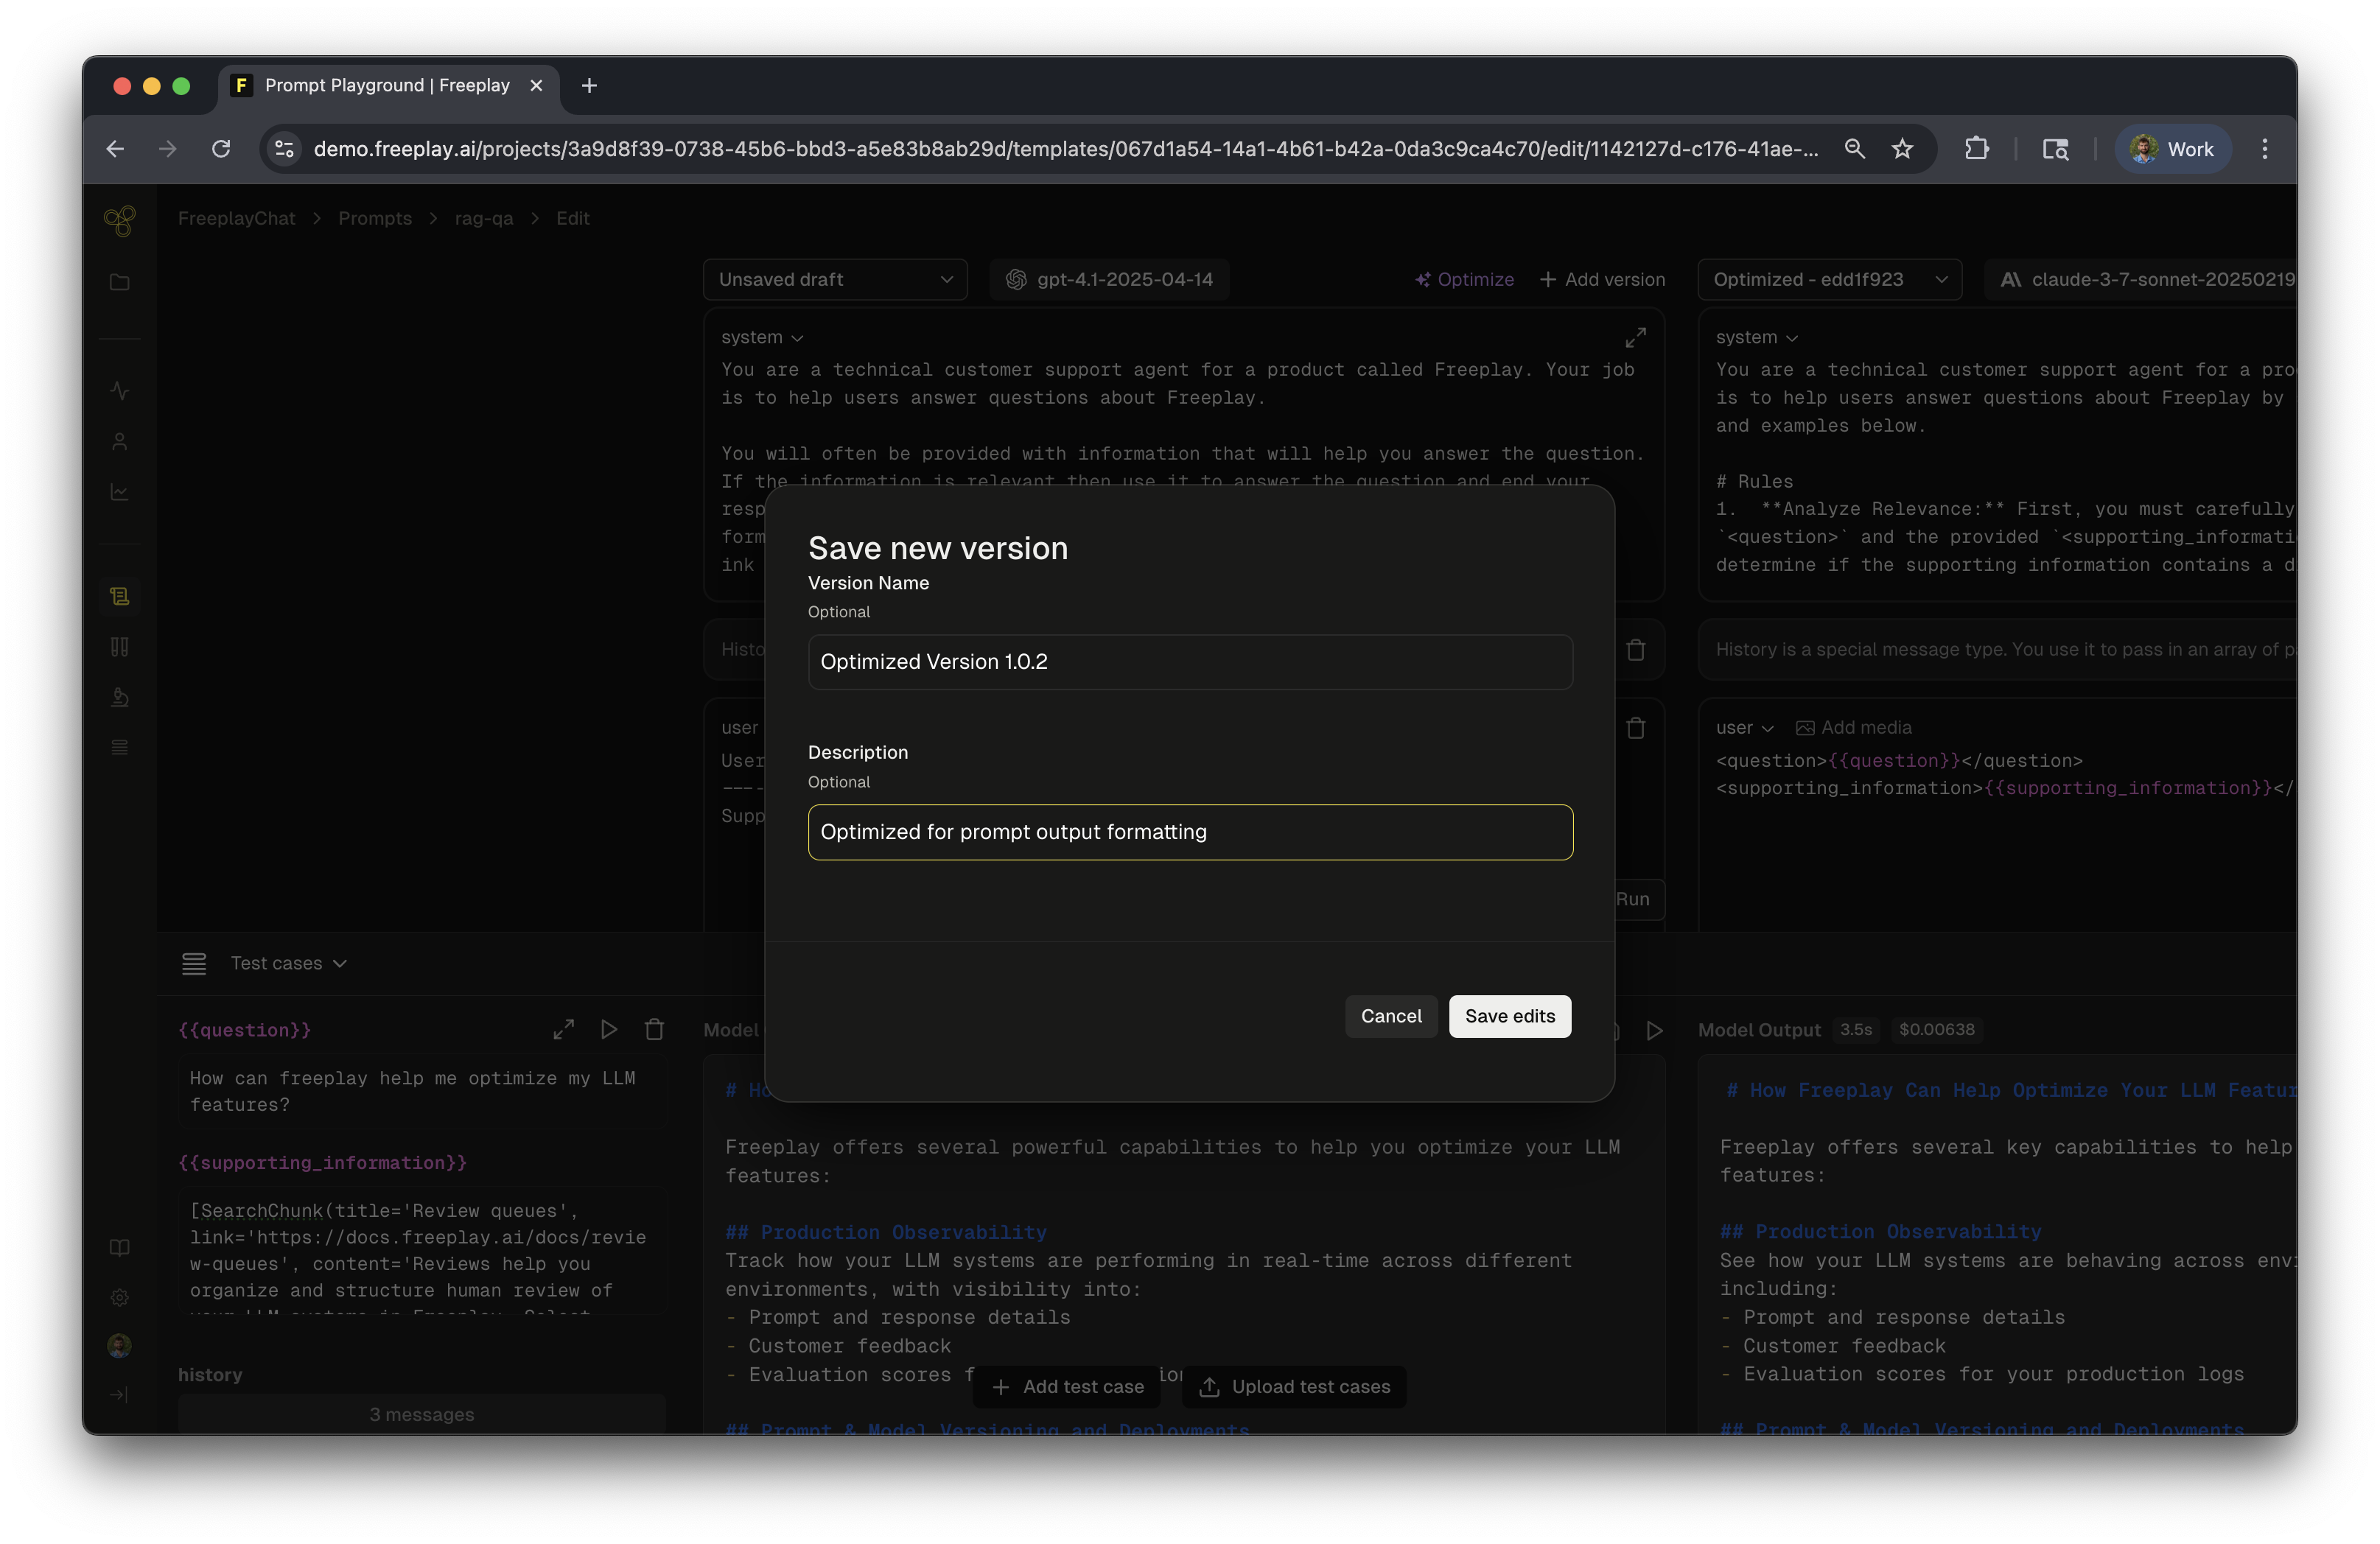Navigate to rag-qa breadcrumb
This screenshot has width=2380, height=1544.
pyautogui.click(x=484, y=219)
